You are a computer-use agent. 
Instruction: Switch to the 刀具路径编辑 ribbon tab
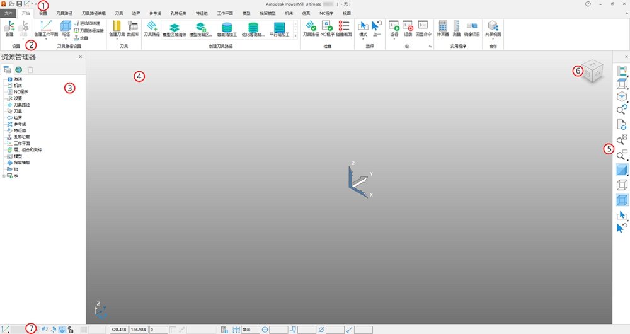pos(94,13)
